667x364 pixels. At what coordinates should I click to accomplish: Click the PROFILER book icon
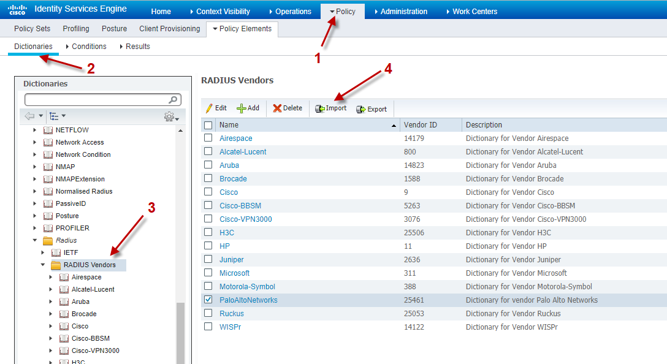pos(48,229)
